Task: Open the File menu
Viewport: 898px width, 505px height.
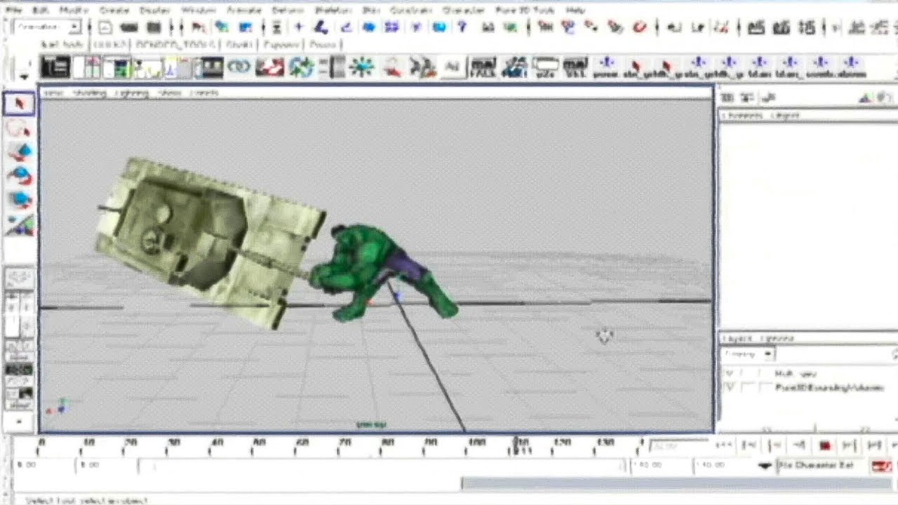Action: click(x=14, y=11)
